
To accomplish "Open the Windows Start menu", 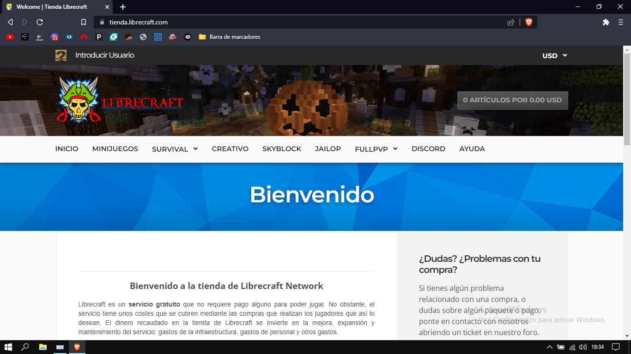I will (x=8, y=347).
